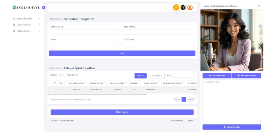
Task: Expand Talep İşlemleri menu
Action: 26,31
